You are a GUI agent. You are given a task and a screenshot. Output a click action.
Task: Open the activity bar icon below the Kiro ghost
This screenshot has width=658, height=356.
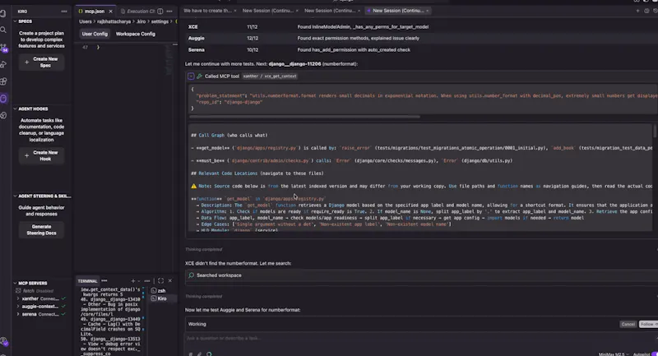[3, 115]
